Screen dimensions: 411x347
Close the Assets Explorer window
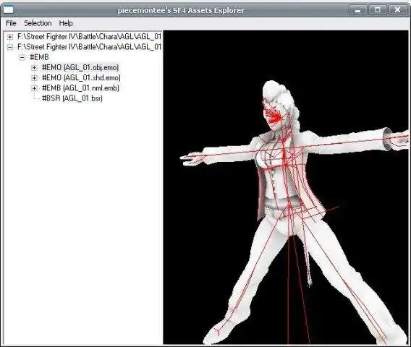coord(397,10)
